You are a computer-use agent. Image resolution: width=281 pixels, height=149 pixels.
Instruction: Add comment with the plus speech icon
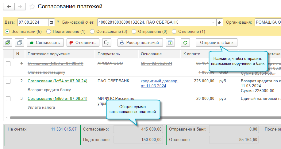click(107, 42)
